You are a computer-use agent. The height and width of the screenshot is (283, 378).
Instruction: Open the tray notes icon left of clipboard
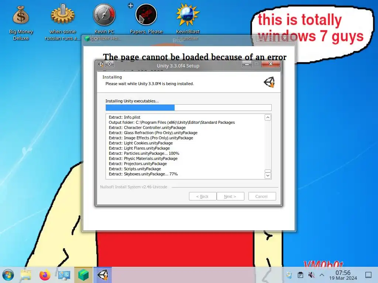289,275
